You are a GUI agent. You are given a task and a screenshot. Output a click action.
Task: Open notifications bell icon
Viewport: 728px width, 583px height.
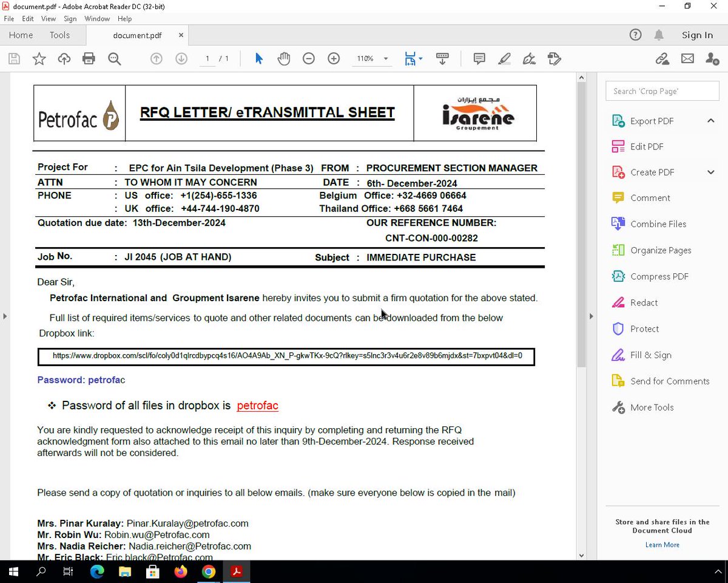click(x=659, y=35)
